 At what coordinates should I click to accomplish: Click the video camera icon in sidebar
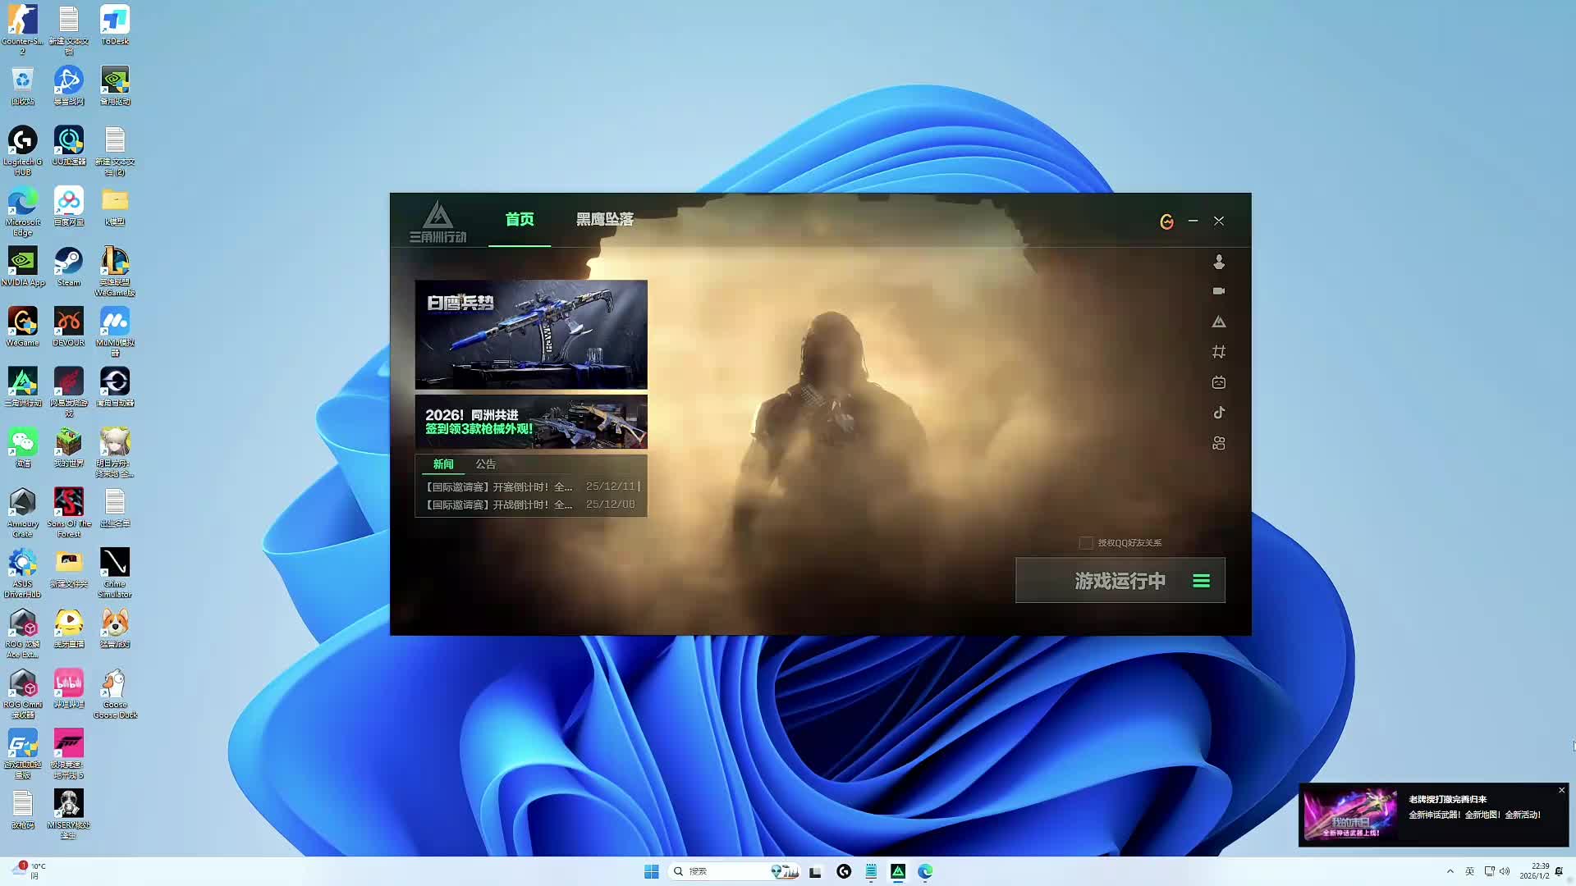coord(1219,291)
